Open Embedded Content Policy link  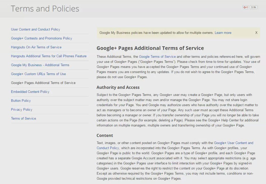(x=30, y=92)
